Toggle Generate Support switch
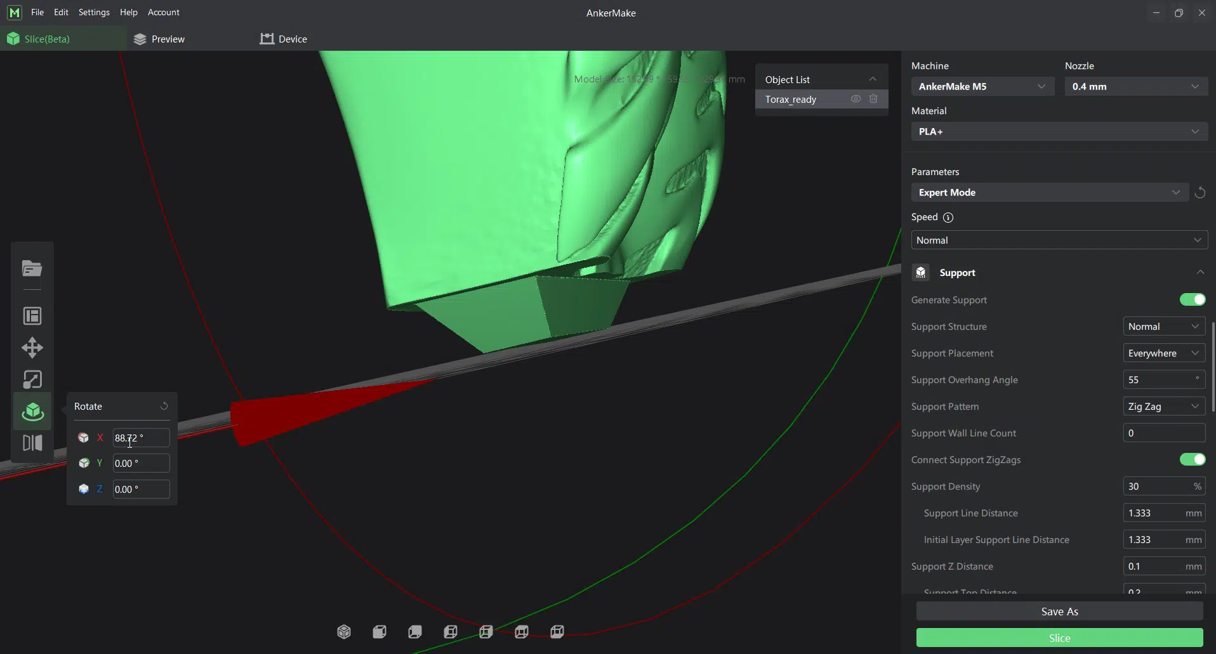Image resolution: width=1216 pixels, height=654 pixels. (1193, 299)
